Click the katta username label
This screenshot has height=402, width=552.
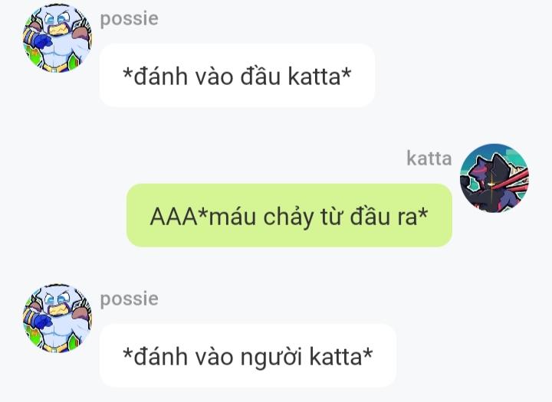(429, 158)
